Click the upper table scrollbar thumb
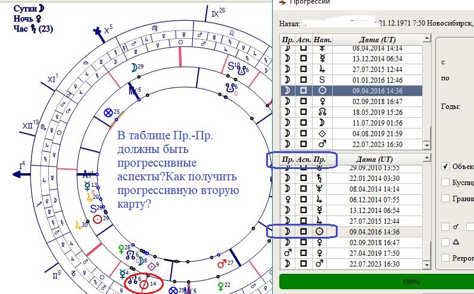Viewport: 474px width, 294px height. [x=426, y=134]
